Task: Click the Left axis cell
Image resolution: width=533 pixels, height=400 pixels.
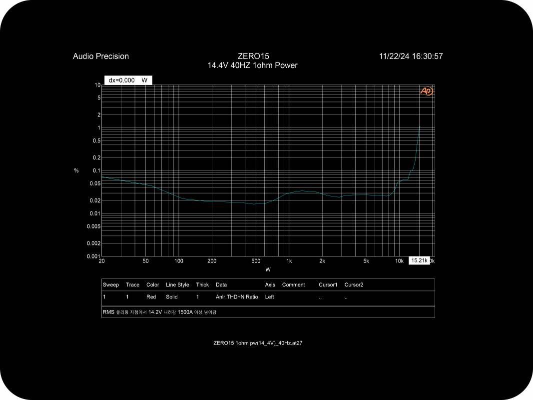Action: [x=270, y=297]
